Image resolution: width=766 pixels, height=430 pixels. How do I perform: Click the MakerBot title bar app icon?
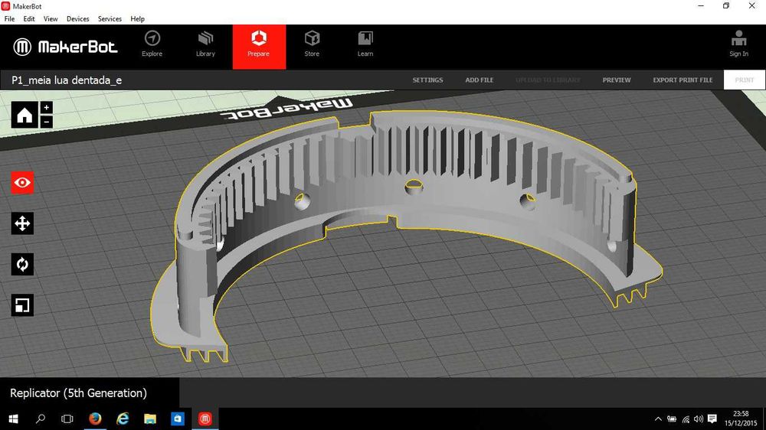(6, 6)
